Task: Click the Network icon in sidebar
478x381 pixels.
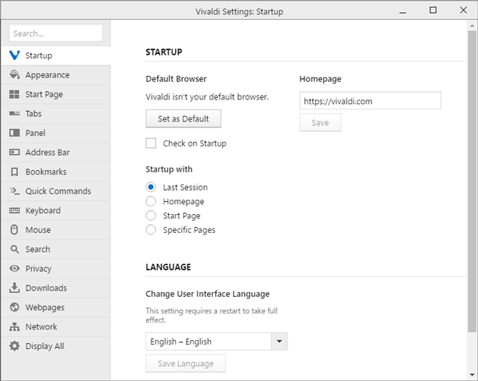Action: coord(14,326)
